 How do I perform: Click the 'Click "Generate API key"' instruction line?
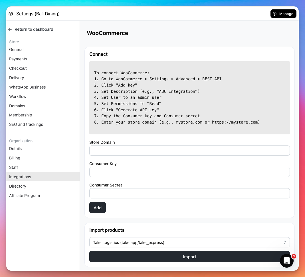(126, 110)
